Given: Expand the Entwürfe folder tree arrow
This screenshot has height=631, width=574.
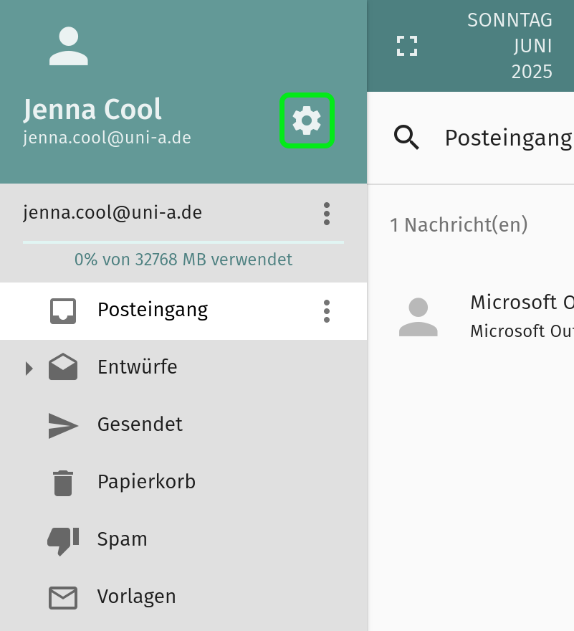Looking at the screenshot, I should click(29, 368).
